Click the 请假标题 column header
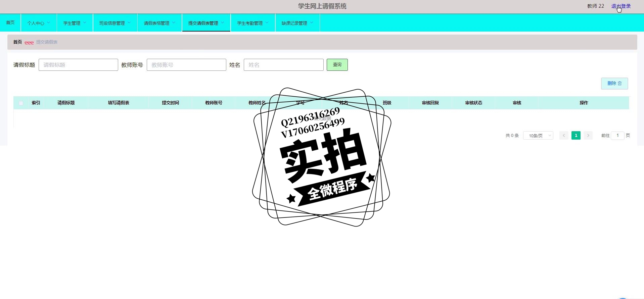The height and width of the screenshot is (299, 644). (66, 103)
